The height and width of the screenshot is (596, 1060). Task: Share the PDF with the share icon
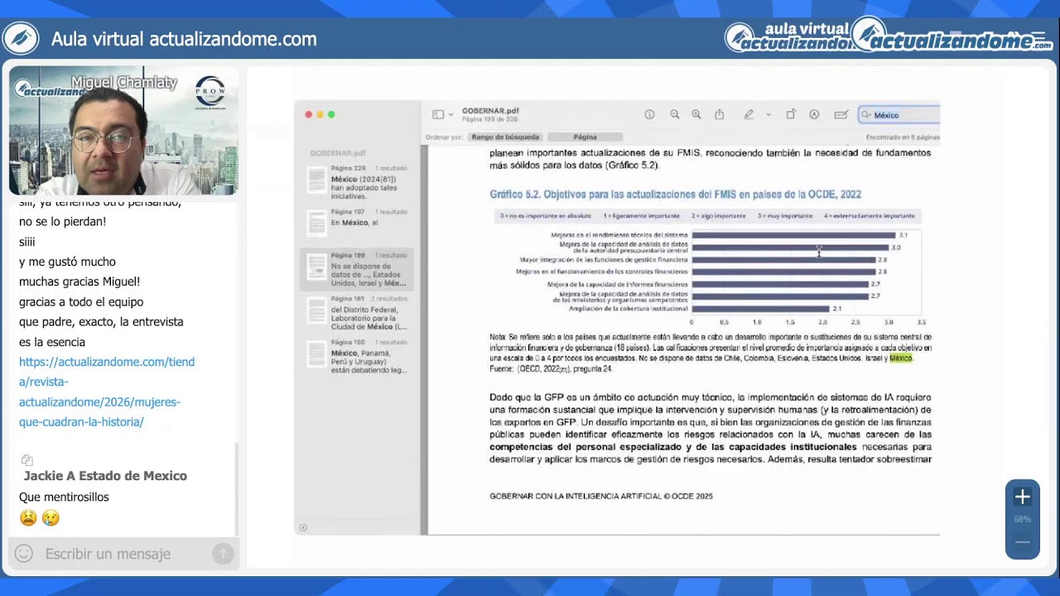click(x=720, y=114)
